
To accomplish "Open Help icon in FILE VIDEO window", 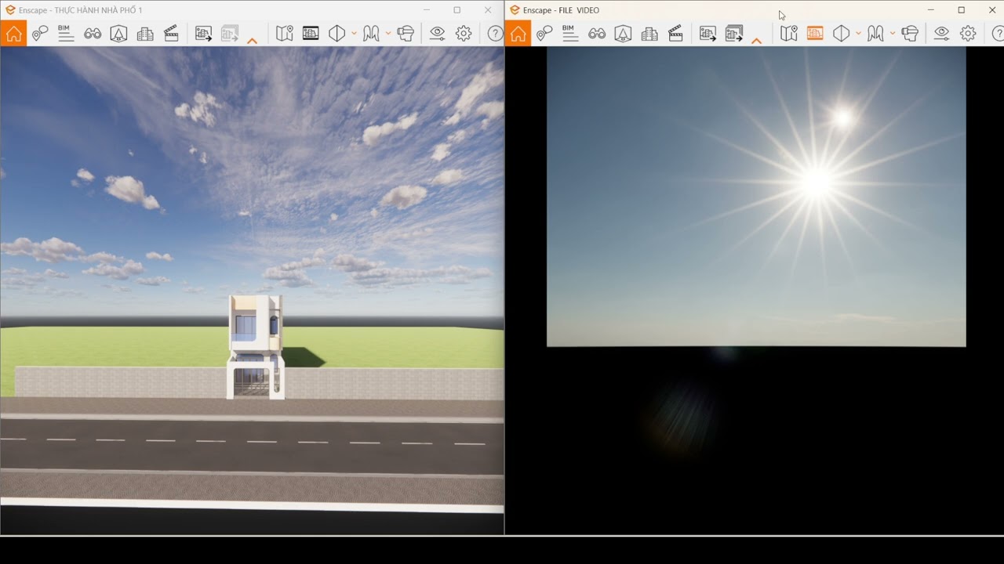I will tap(998, 34).
